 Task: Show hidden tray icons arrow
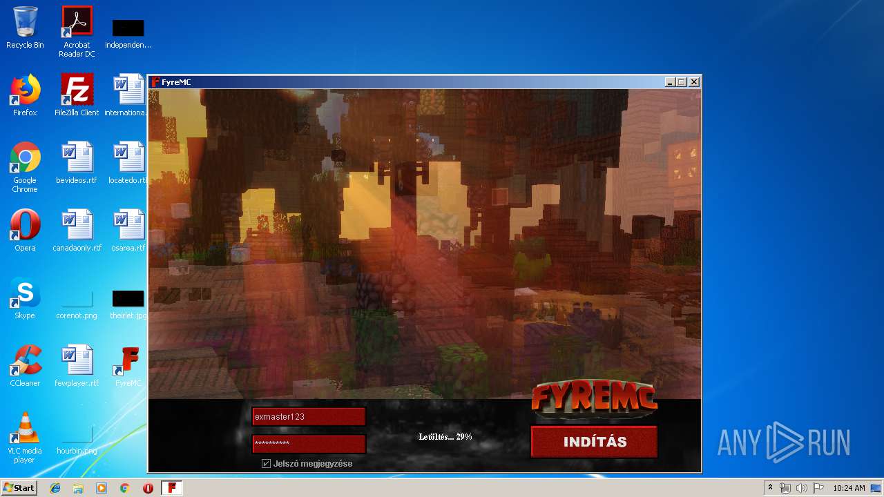coord(771,488)
